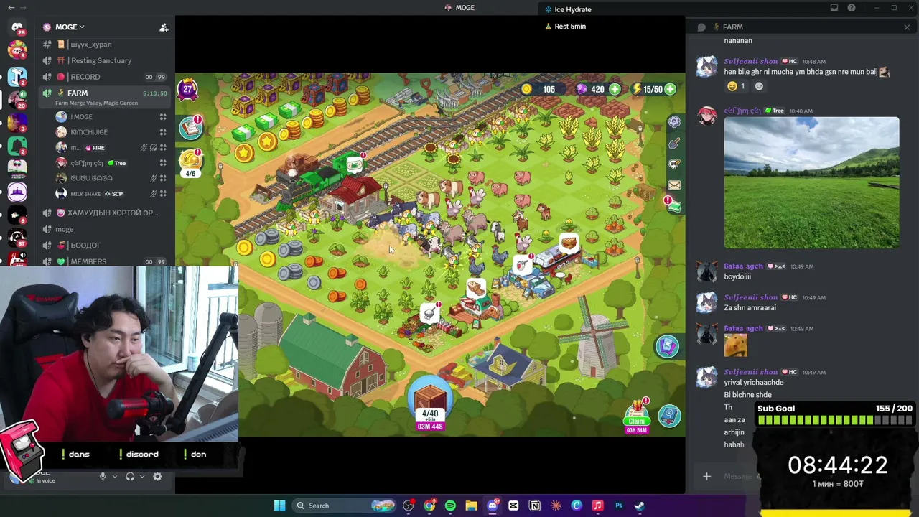Image resolution: width=919 pixels, height=517 pixels.
Task: Open the mail envelope in the game sidebar
Action: 674,185
